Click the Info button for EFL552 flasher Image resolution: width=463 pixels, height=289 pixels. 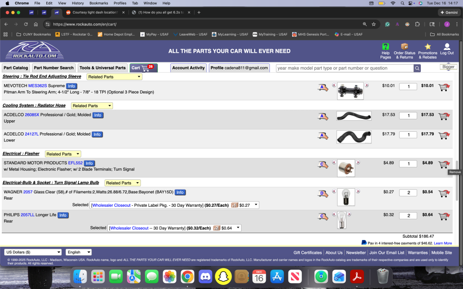[x=89, y=163]
